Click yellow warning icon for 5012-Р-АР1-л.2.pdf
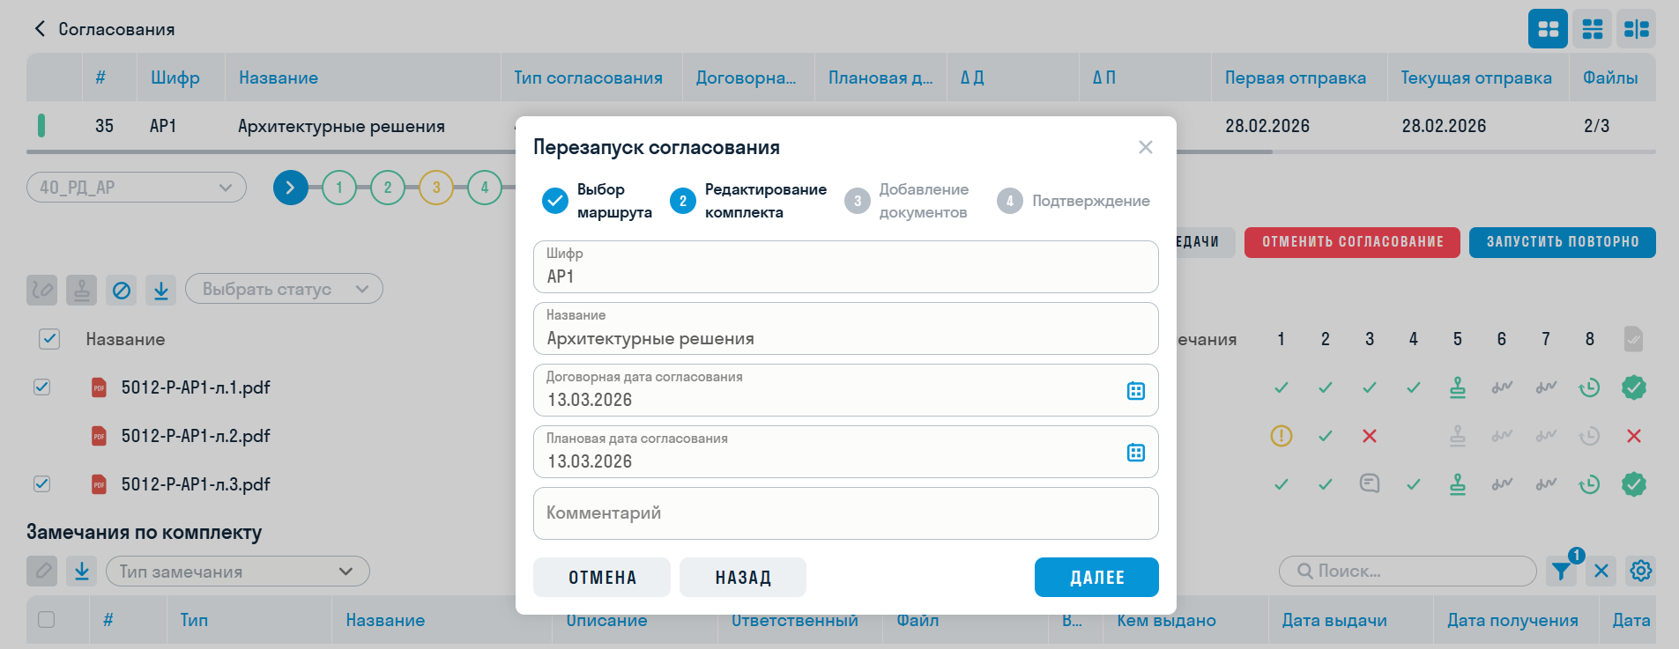 (x=1281, y=436)
